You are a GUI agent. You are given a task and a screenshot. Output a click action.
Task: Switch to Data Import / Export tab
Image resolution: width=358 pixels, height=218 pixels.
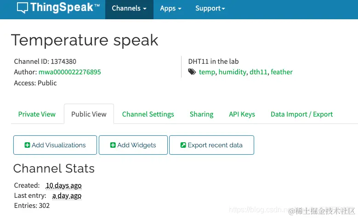pyautogui.click(x=301, y=114)
